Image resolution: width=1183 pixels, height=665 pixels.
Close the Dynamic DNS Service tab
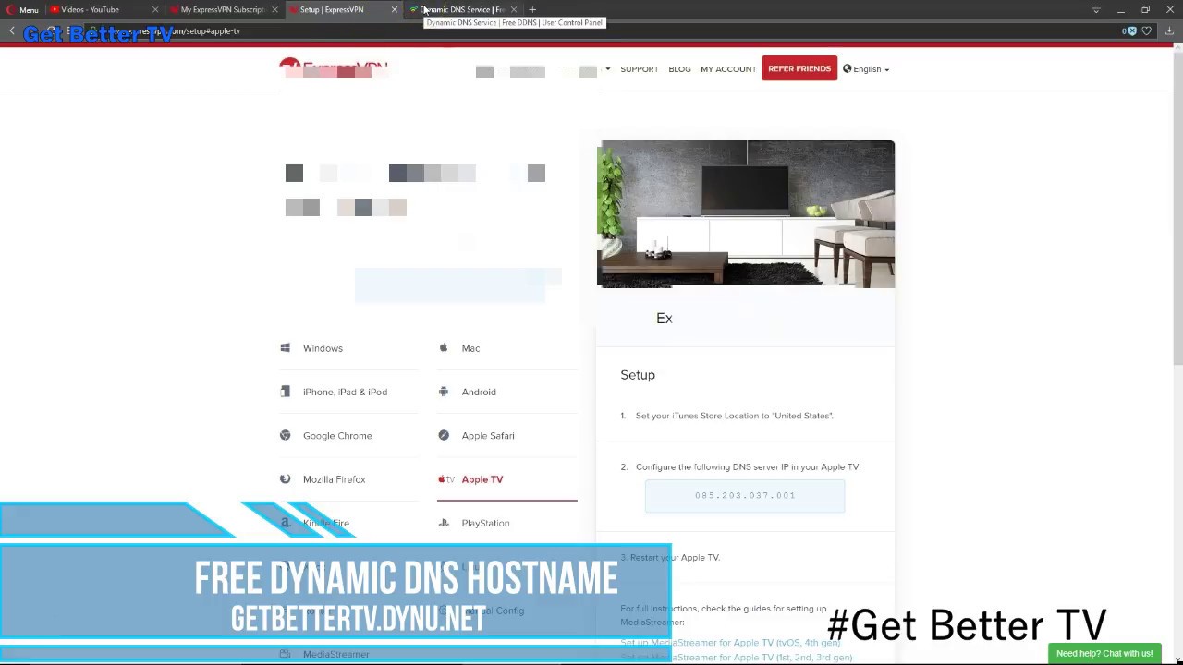(514, 9)
